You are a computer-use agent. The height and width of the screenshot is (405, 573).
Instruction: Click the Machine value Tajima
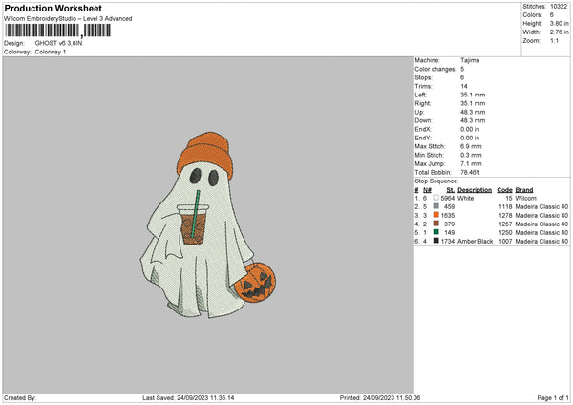coord(470,60)
